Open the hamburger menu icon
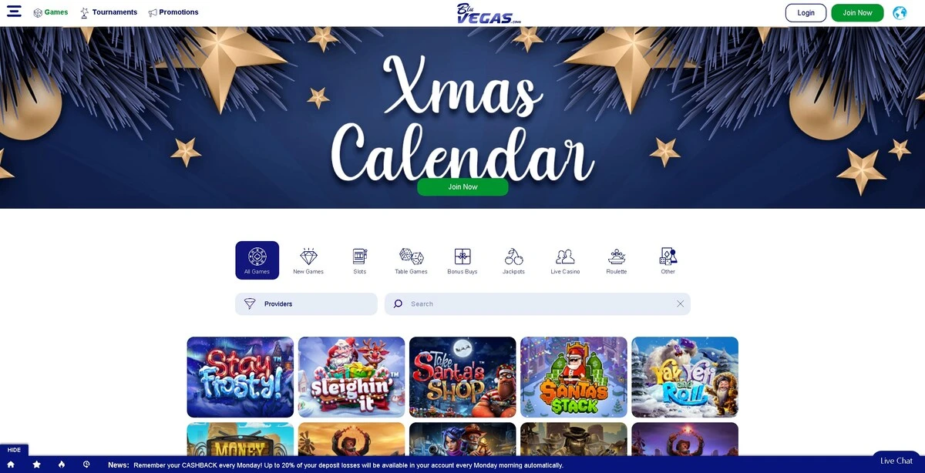This screenshot has height=473, width=925. point(14,12)
